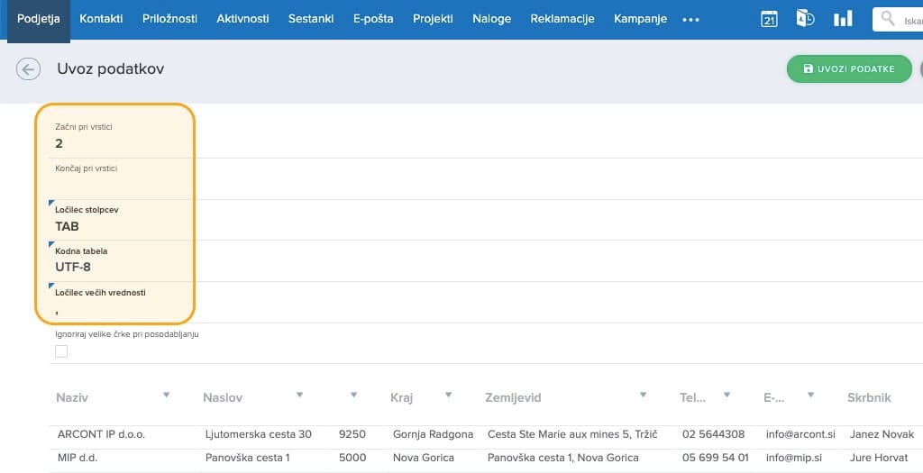Open the Ločilec stolpcev TAB dropdown
923x473 pixels.
[486, 220]
